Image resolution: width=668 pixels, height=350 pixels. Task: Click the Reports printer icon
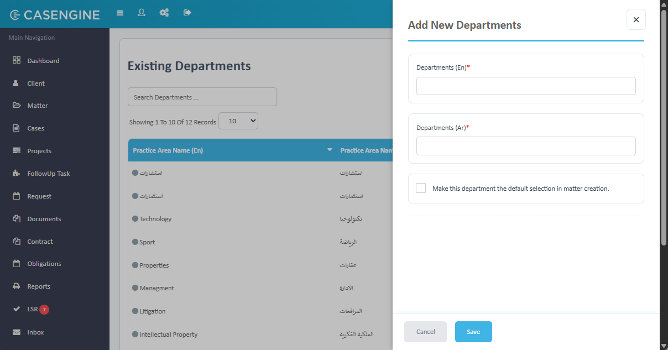tap(17, 286)
